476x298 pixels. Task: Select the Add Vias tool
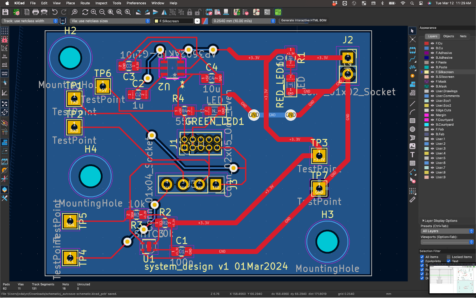click(x=413, y=75)
